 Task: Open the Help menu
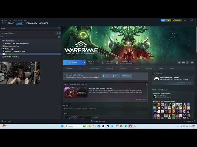tap(25, 20)
